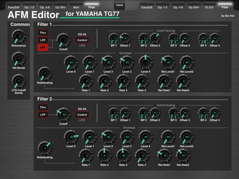Click Filter 2 Level 4 knob
Image resolution: width=239 pixels, height=179 pixels.
tap(145, 137)
